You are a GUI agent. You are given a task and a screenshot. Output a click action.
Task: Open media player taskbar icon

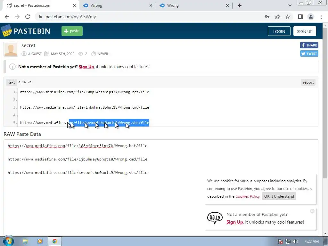[x=40, y=242]
